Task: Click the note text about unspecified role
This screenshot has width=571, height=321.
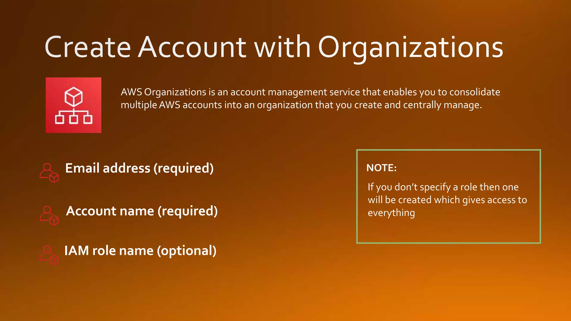Action: click(x=447, y=200)
